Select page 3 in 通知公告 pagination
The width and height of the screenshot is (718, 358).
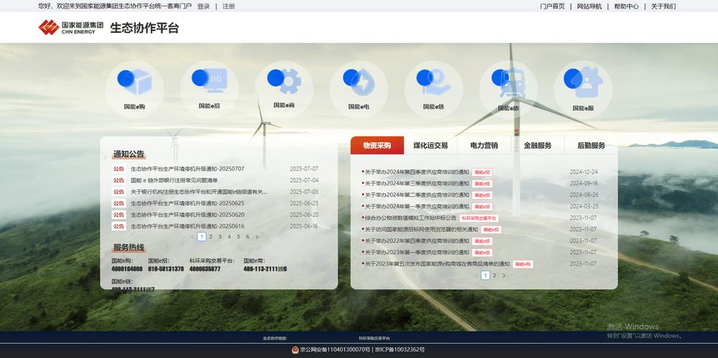pyautogui.click(x=219, y=237)
